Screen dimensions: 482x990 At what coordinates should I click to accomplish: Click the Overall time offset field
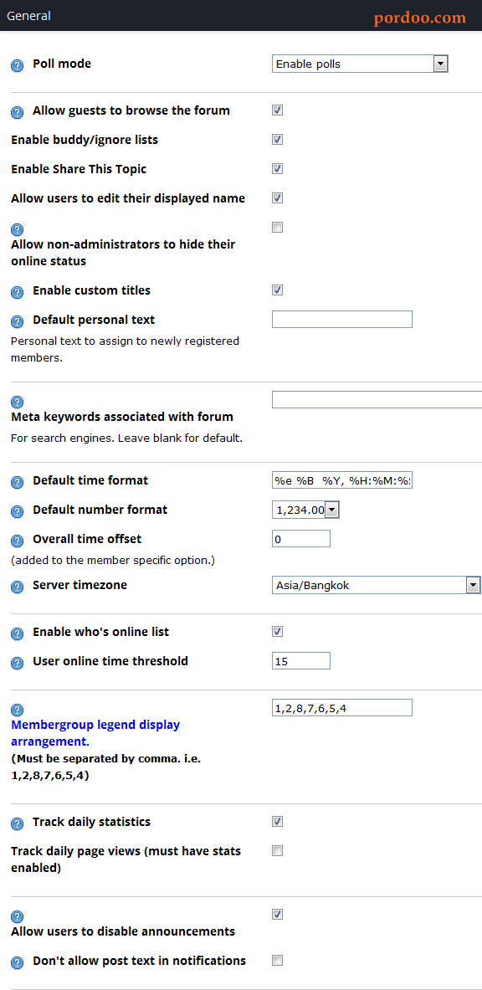[301, 539]
